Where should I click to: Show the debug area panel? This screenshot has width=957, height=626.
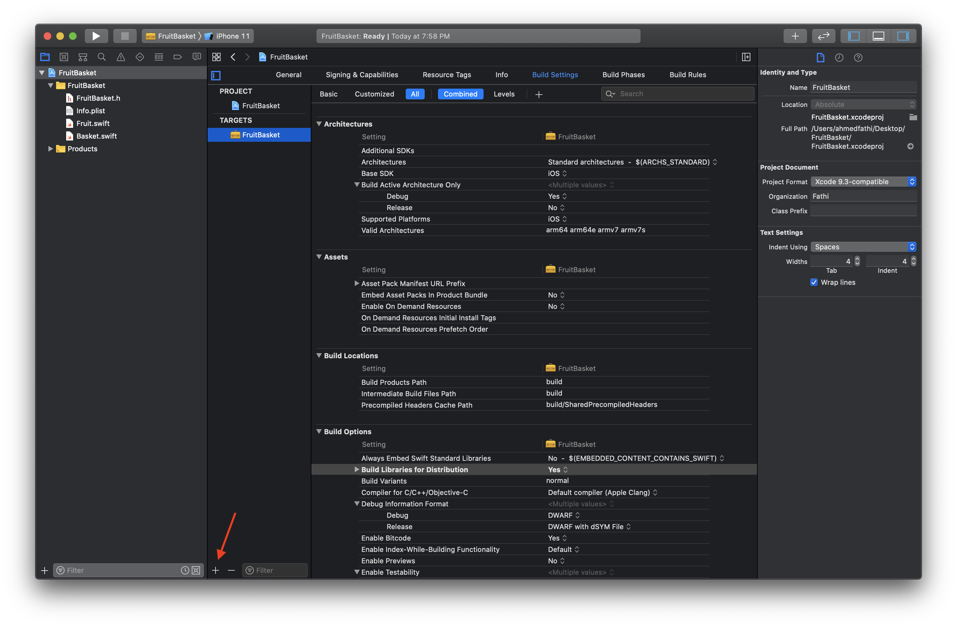878,36
